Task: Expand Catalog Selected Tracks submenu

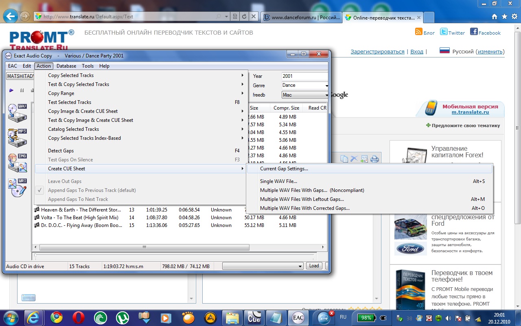Action: (x=141, y=129)
